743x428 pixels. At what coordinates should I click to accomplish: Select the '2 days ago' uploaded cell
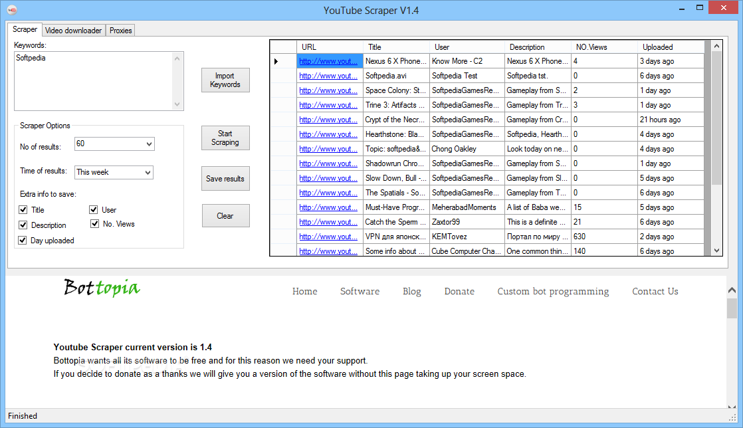tap(671, 237)
